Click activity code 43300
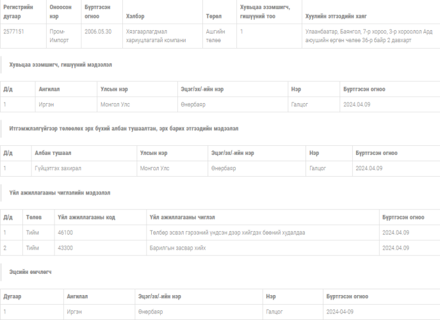The height and width of the screenshot is (320, 440). coord(65,248)
